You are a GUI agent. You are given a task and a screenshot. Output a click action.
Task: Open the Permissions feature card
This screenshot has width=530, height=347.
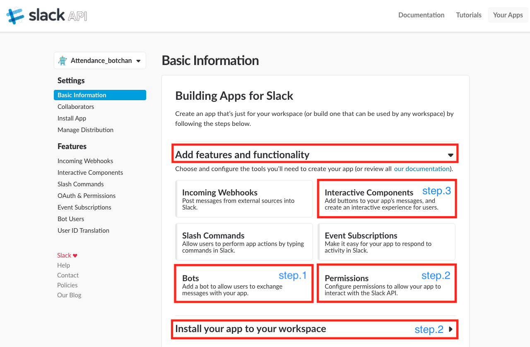point(386,284)
